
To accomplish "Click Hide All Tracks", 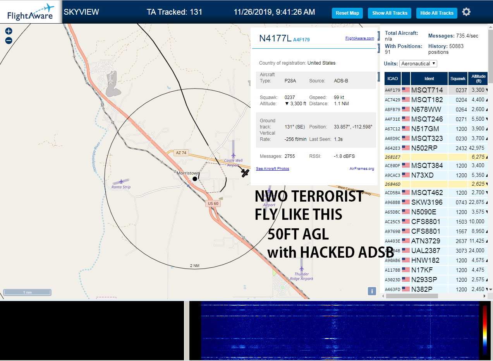I will pos(437,13).
